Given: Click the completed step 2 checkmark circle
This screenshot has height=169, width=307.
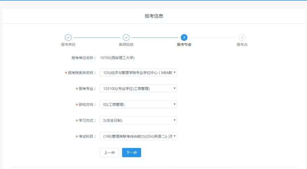Looking at the screenshot, I should (x=126, y=37).
